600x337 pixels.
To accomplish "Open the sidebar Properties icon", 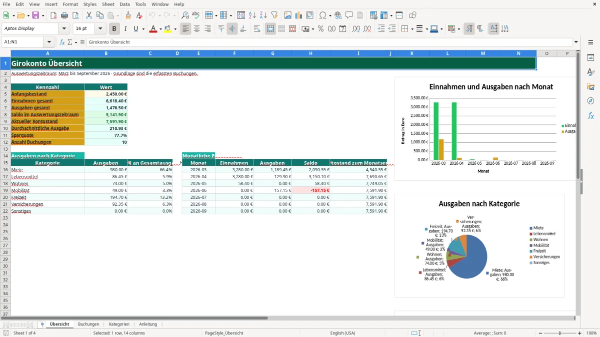I will pos(590,58).
